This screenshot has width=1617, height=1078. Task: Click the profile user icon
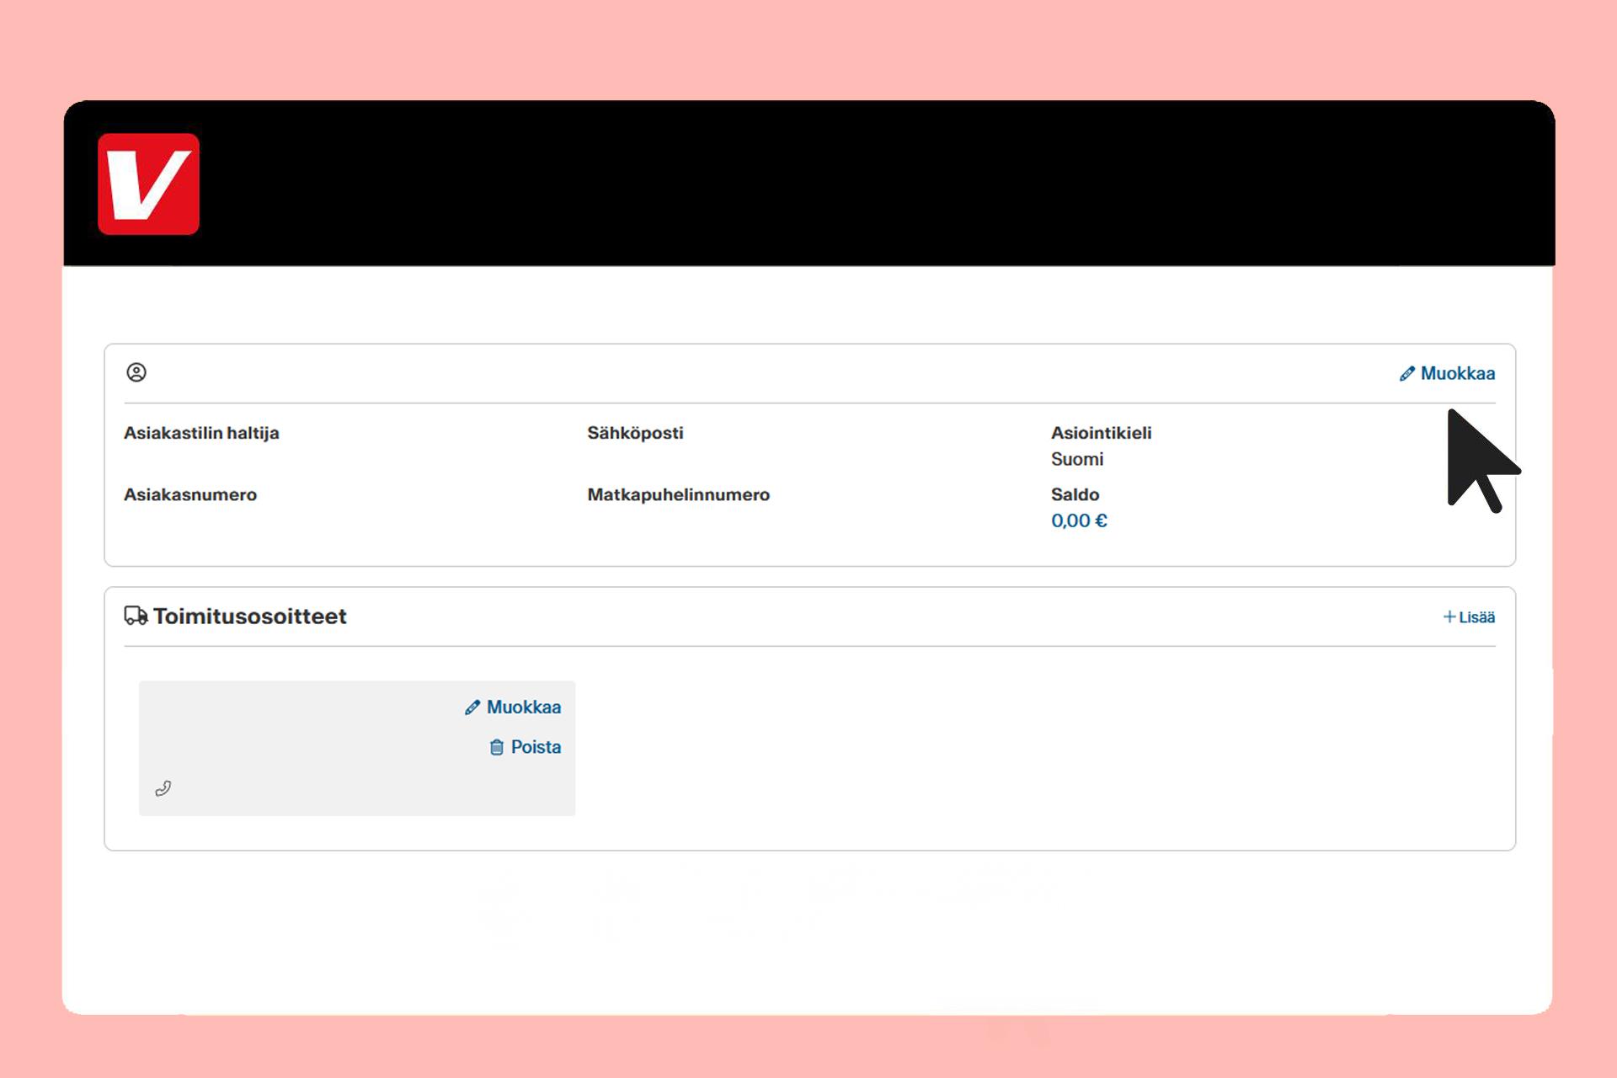(136, 372)
